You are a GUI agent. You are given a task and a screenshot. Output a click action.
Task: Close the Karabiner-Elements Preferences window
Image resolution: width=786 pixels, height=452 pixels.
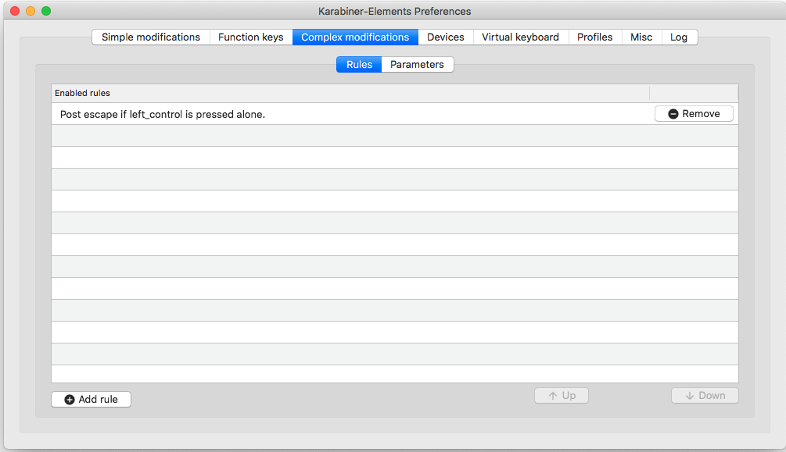15,11
